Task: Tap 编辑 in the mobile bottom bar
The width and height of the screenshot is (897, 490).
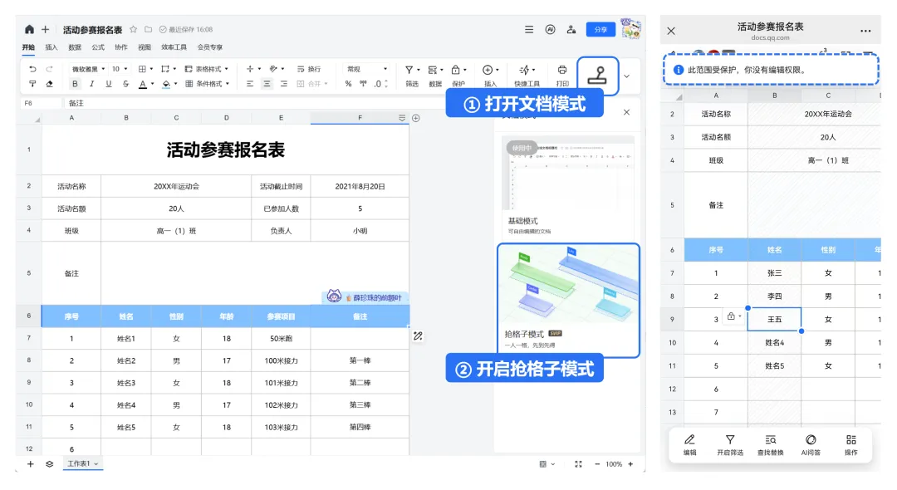Action: coord(690,445)
